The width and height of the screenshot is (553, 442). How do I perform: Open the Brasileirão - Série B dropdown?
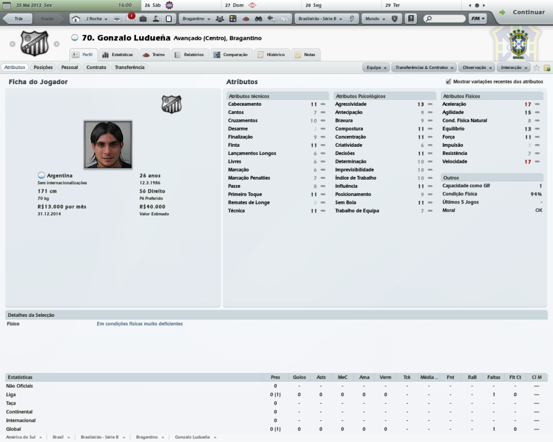click(320, 19)
